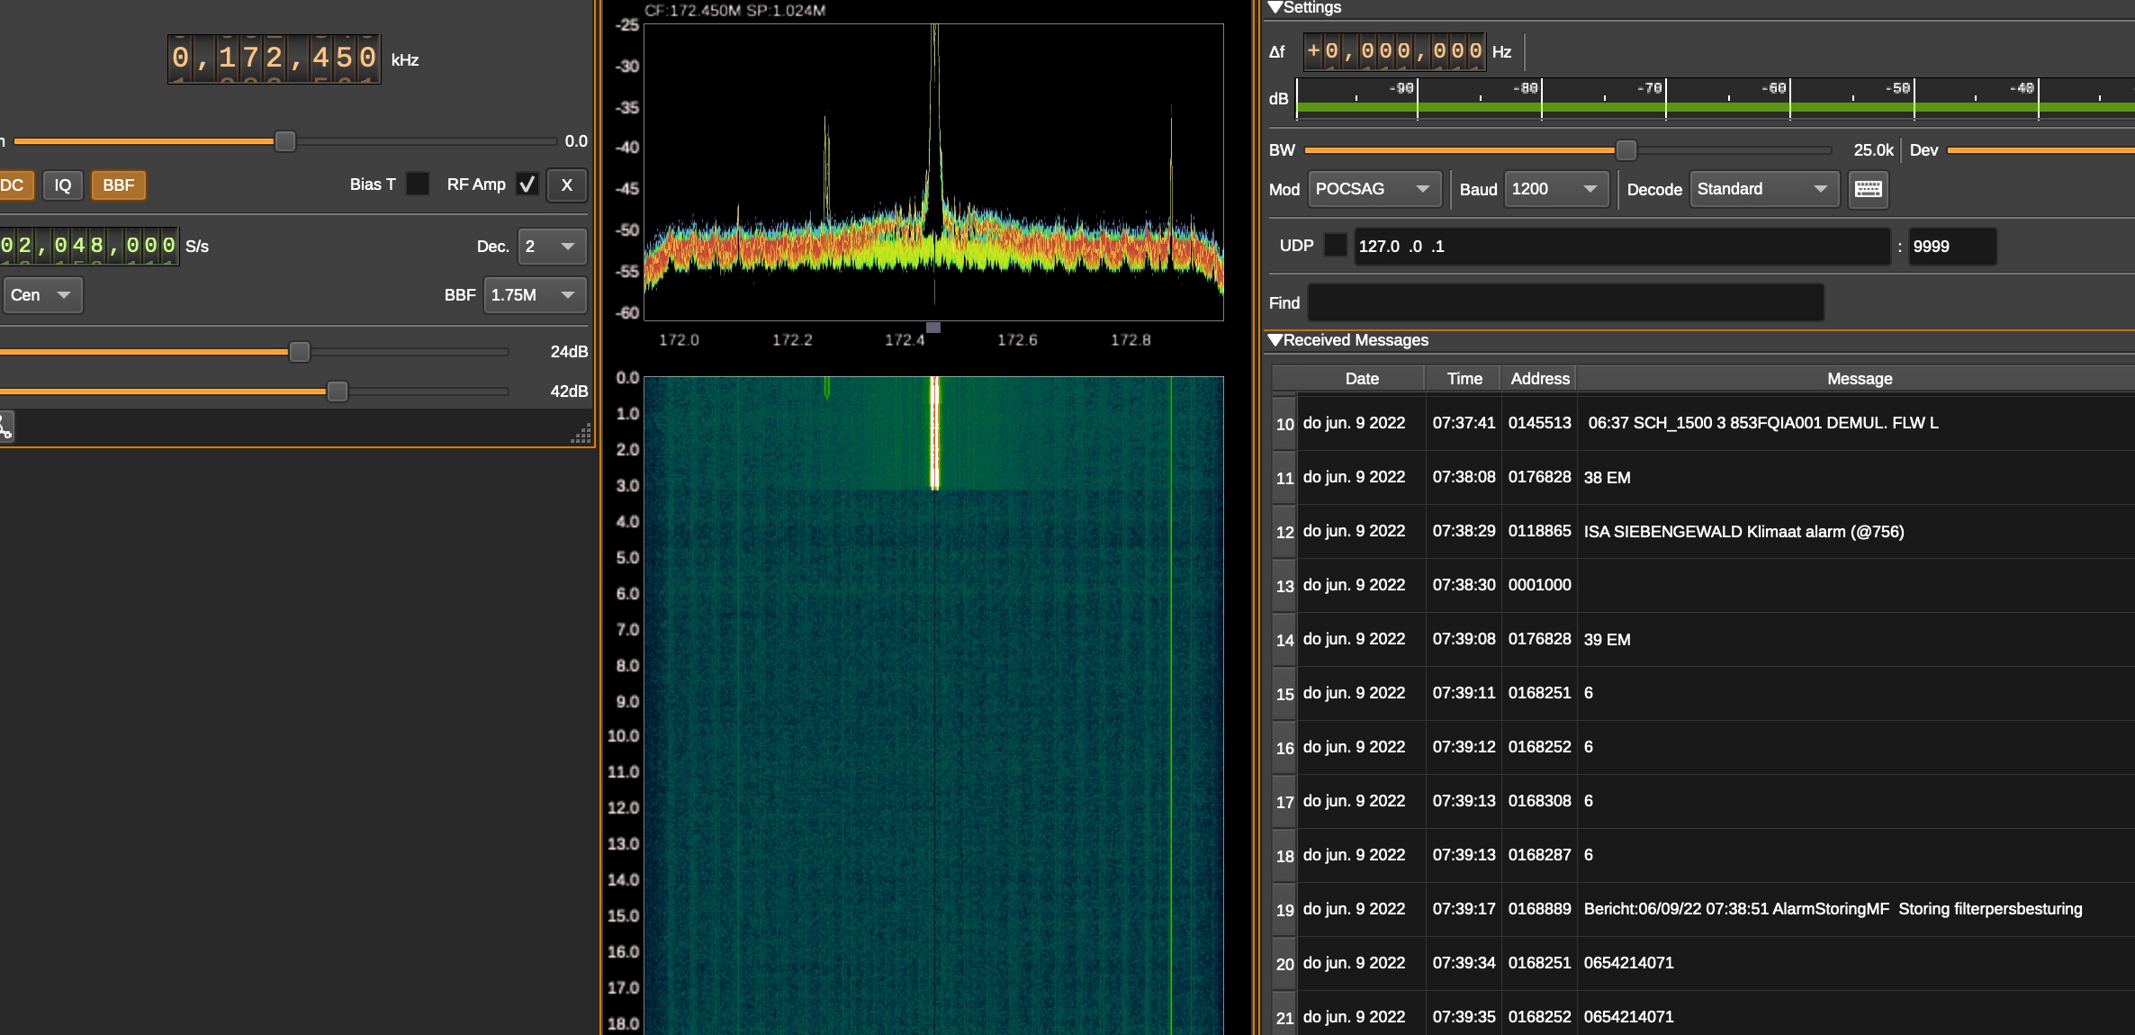Enable the Bias T checkbox
The height and width of the screenshot is (1035, 2135).
tap(418, 184)
